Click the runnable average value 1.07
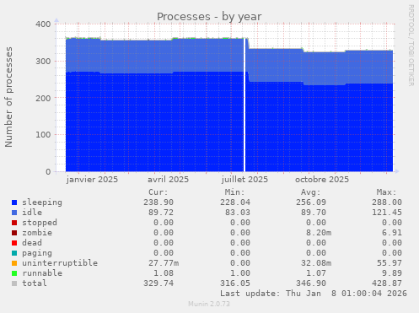Screen dimensions: 419x313 [x=316, y=273]
